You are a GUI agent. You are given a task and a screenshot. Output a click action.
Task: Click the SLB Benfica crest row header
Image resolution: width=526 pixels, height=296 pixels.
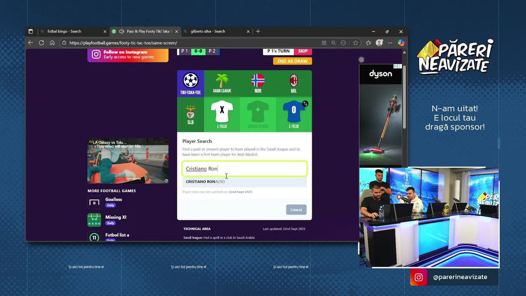pos(191,114)
